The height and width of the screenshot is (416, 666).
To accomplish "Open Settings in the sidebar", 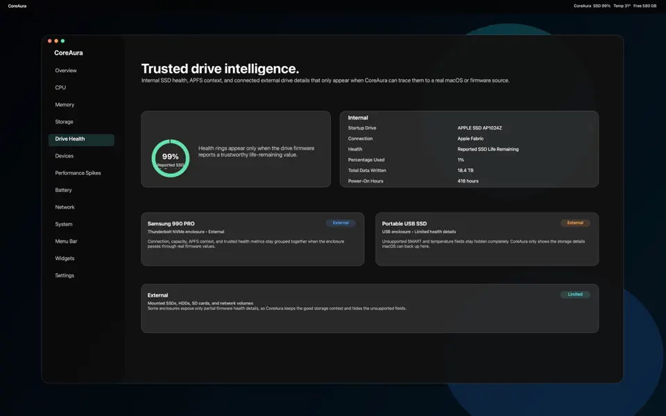I will click(65, 275).
